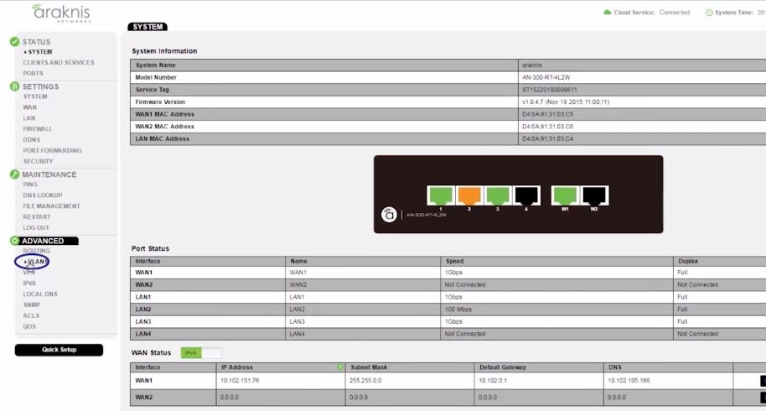Click LAN port 3 icon on router
This screenshot has height=411, width=766.
pyautogui.click(x=498, y=195)
